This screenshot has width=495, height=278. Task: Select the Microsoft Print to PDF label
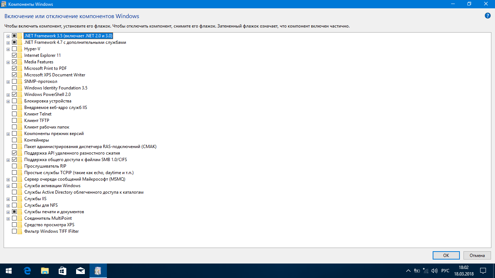point(45,68)
